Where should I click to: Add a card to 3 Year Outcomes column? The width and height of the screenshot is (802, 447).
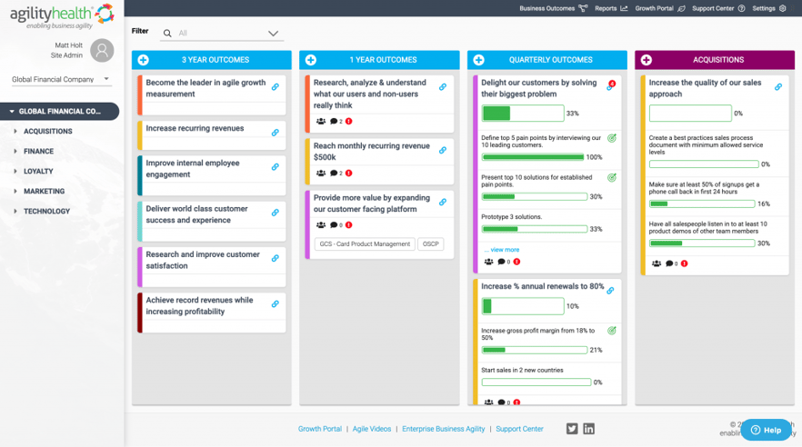tap(144, 60)
